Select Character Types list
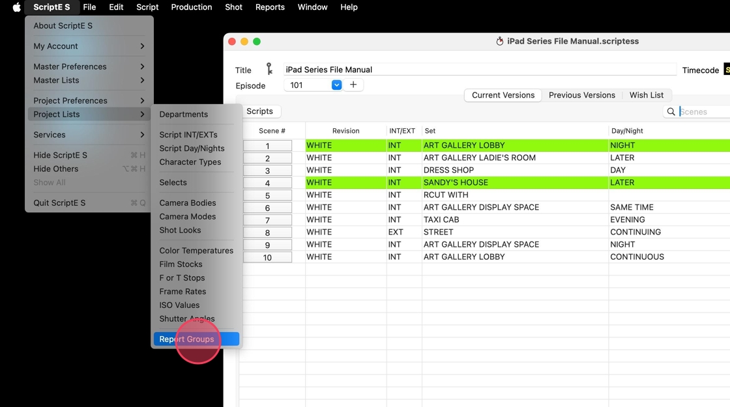The width and height of the screenshot is (730, 407). click(x=196, y=162)
